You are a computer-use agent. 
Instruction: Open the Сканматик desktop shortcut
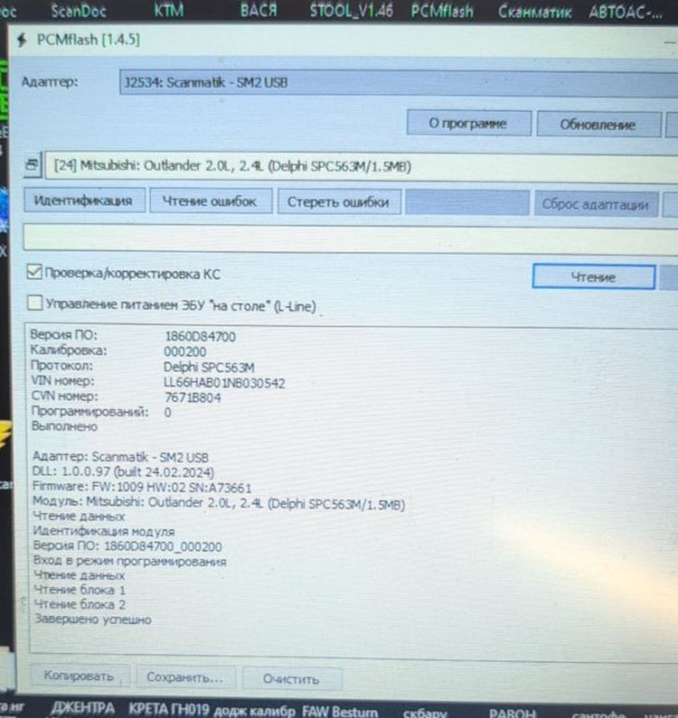point(535,12)
